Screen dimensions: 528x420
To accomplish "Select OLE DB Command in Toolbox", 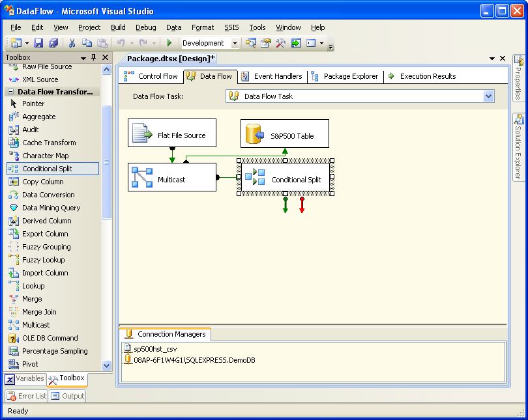I will coord(53,339).
